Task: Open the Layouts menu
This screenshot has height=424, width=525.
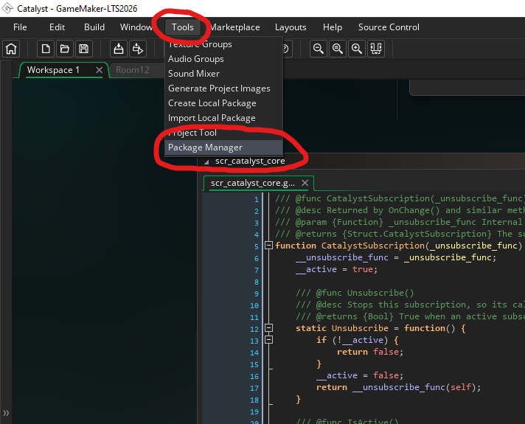Action: [x=291, y=27]
